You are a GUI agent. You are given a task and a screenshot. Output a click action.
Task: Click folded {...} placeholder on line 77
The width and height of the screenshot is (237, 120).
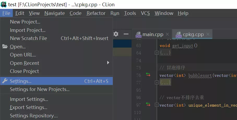pyautogui.click(x=165, y=82)
